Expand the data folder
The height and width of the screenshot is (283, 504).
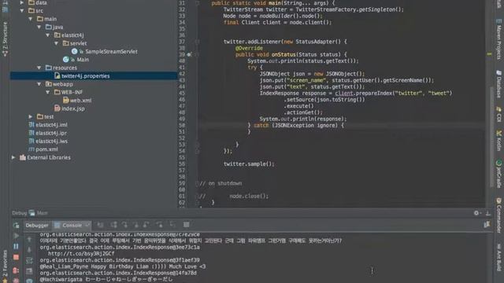click(x=22, y=2)
